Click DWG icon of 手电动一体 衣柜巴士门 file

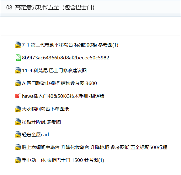click(18, 160)
